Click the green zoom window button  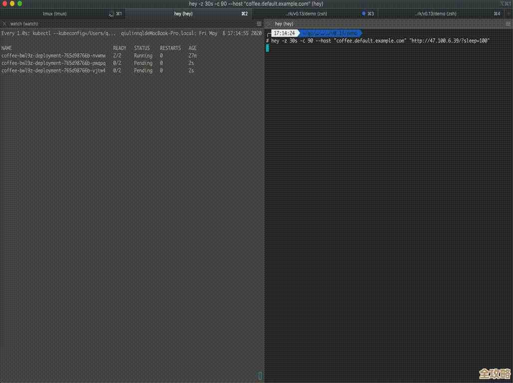[x=20, y=3]
